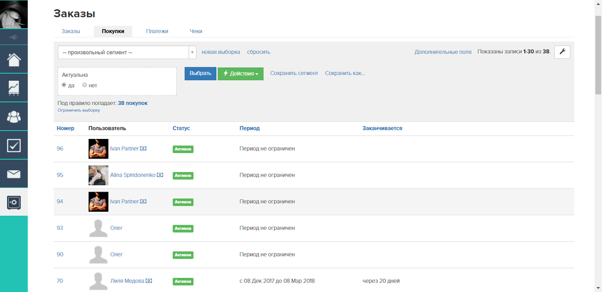
Task: Open the mail envelope sidebar icon
Action: point(14,174)
